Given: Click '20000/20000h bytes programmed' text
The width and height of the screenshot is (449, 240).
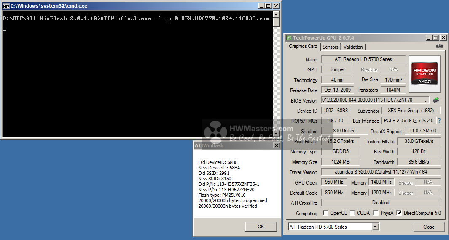Looking at the screenshot, I should click(233, 200).
